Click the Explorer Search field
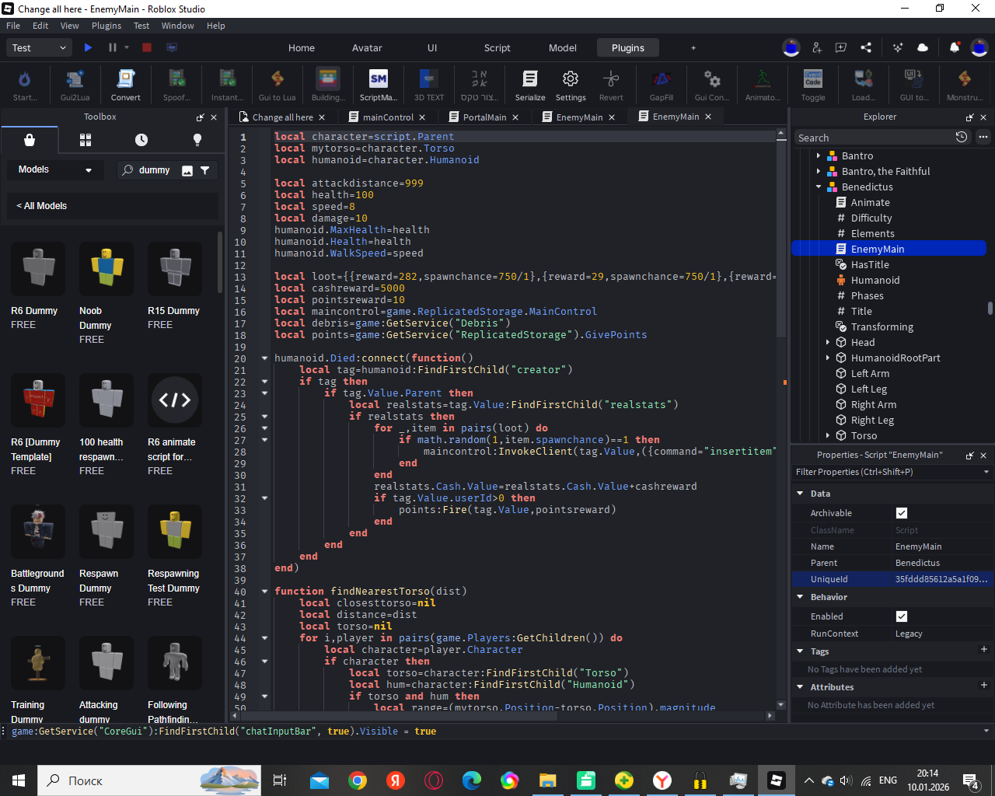 coord(874,138)
